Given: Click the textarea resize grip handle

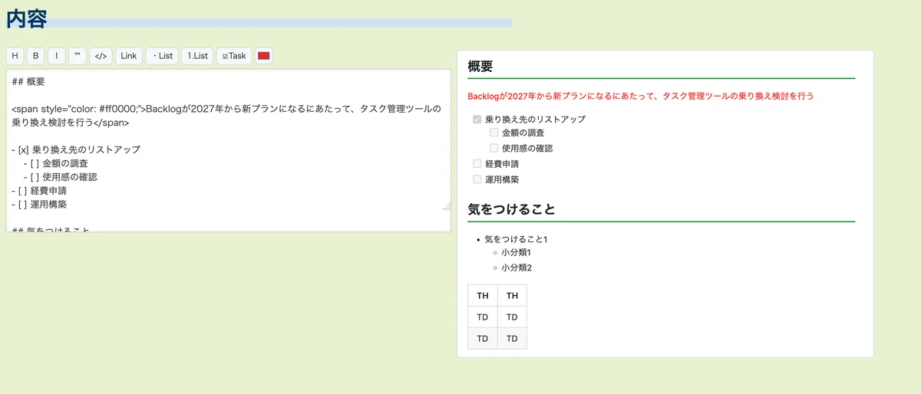Looking at the screenshot, I should pyautogui.click(x=447, y=207).
